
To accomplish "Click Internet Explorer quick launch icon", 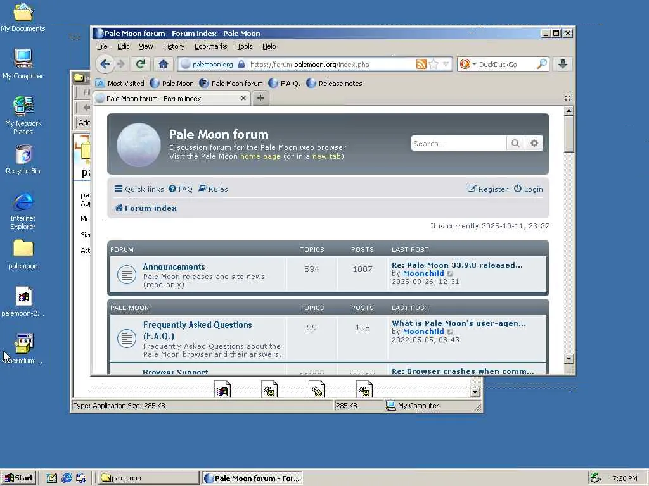I will pyautogui.click(x=66, y=478).
